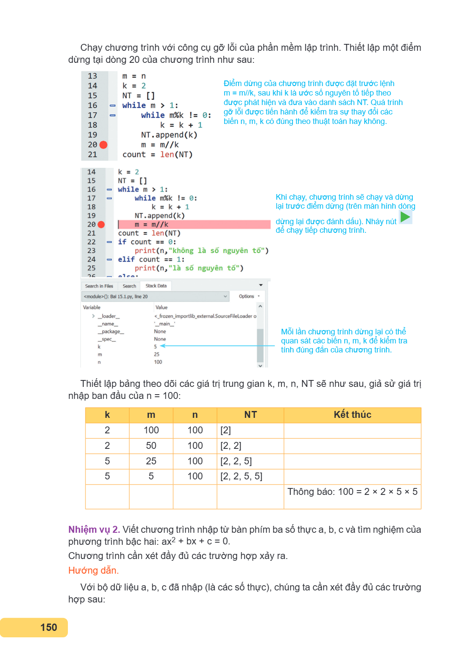The image size is (470, 661).
Task: Click the table cell with m value 50
Action: pyautogui.click(x=151, y=446)
